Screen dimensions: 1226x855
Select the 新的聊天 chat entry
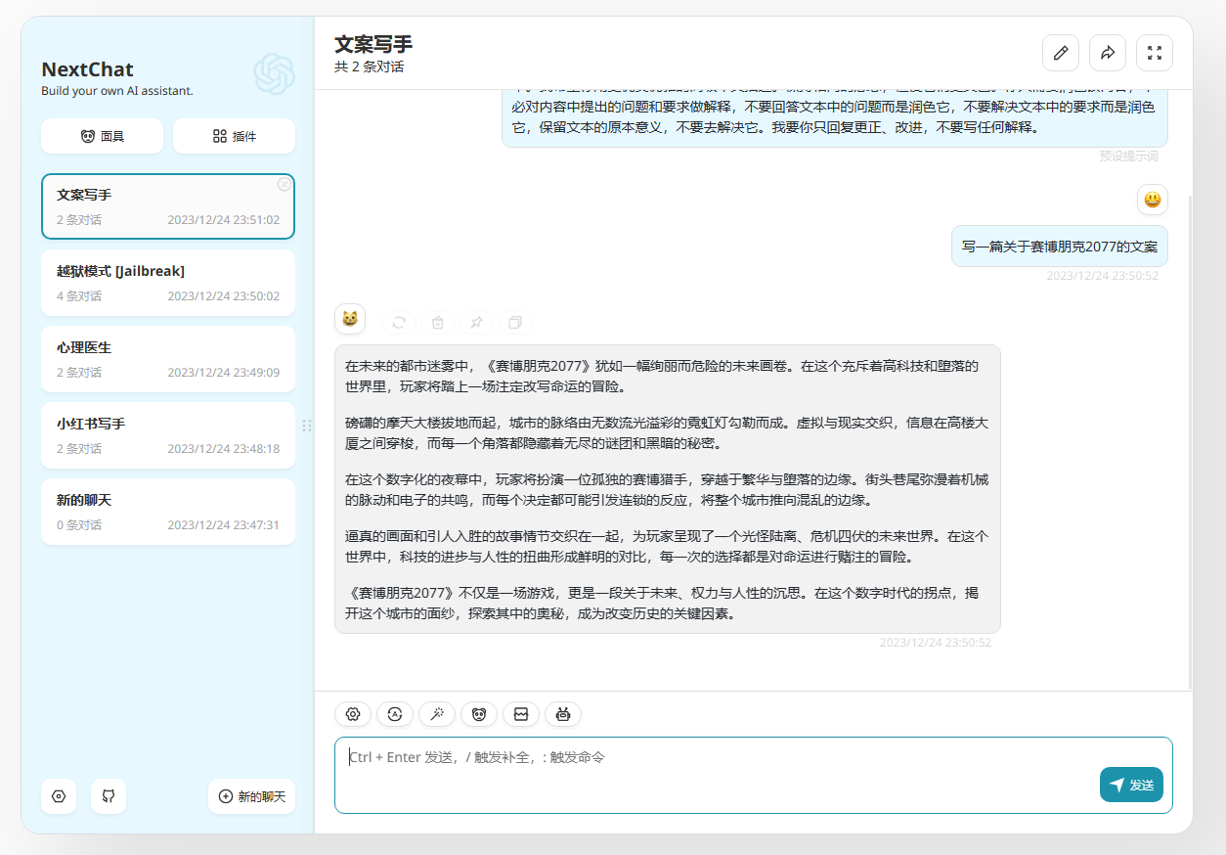tap(168, 512)
